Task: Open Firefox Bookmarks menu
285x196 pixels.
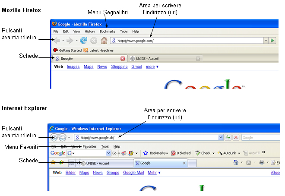Action: [x=108, y=32]
